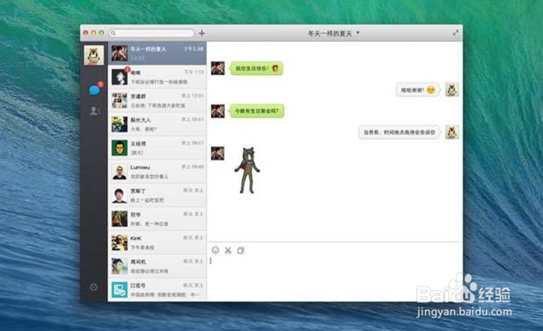The image size is (543, 331).
Task: Click the standing animal-head sticker
Action: (247, 170)
